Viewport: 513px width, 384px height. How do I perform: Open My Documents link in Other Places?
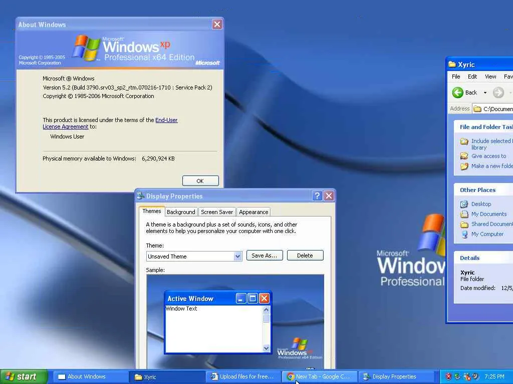(x=489, y=214)
